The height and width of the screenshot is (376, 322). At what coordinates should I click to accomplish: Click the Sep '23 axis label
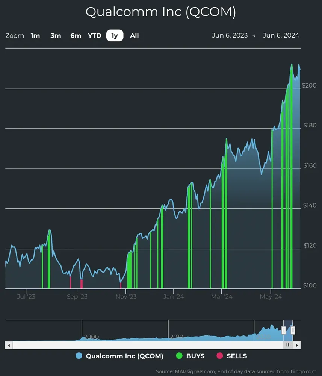pyautogui.click(x=77, y=297)
